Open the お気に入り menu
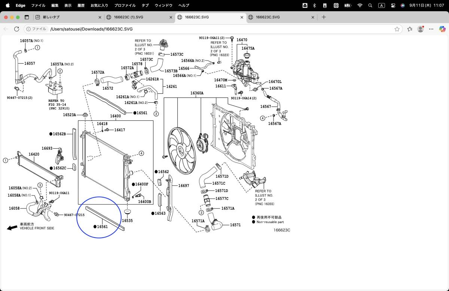The image size is (449, 291). pyautogui.click(x=99, y=6)
